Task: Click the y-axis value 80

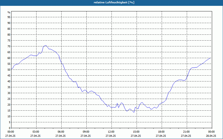Action: [9, 34]
